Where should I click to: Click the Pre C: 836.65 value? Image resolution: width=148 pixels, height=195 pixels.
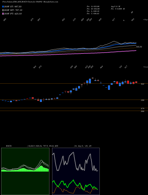pos(93,14)
